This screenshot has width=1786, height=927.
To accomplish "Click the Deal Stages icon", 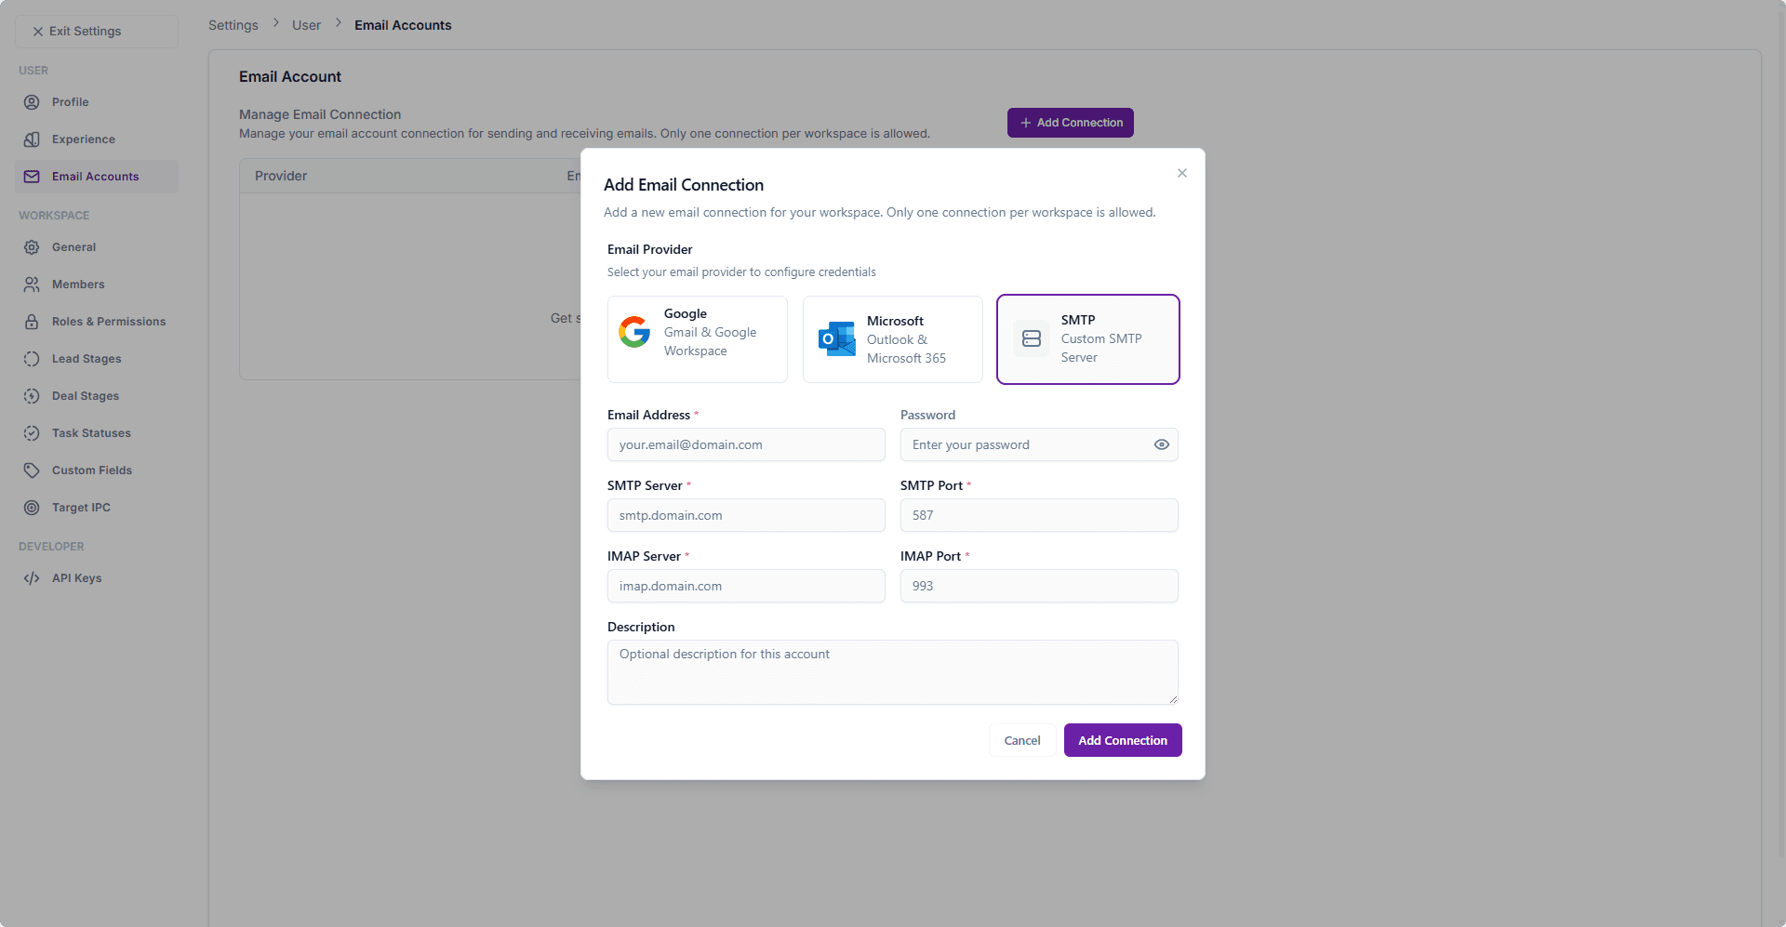I will (31, 396).
